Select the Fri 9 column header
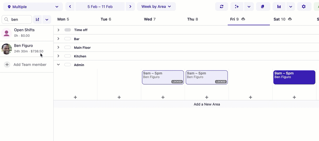Screen dimensions: 319x141 point(234,19)
